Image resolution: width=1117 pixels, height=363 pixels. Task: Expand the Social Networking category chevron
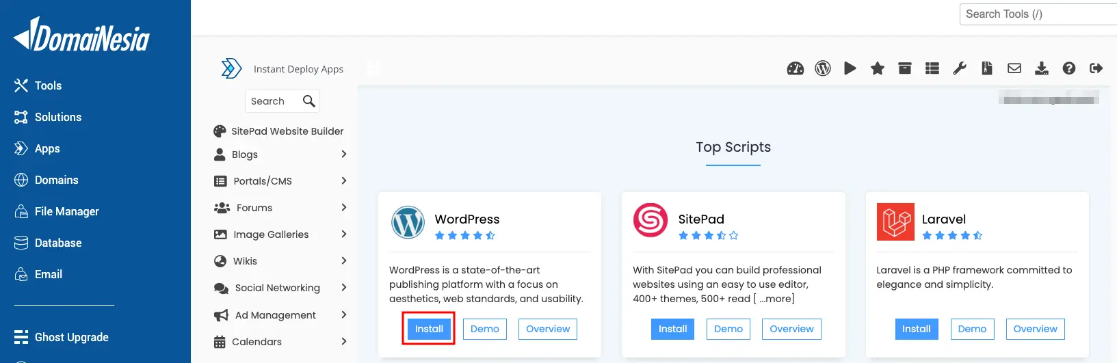tap(344, 287)
